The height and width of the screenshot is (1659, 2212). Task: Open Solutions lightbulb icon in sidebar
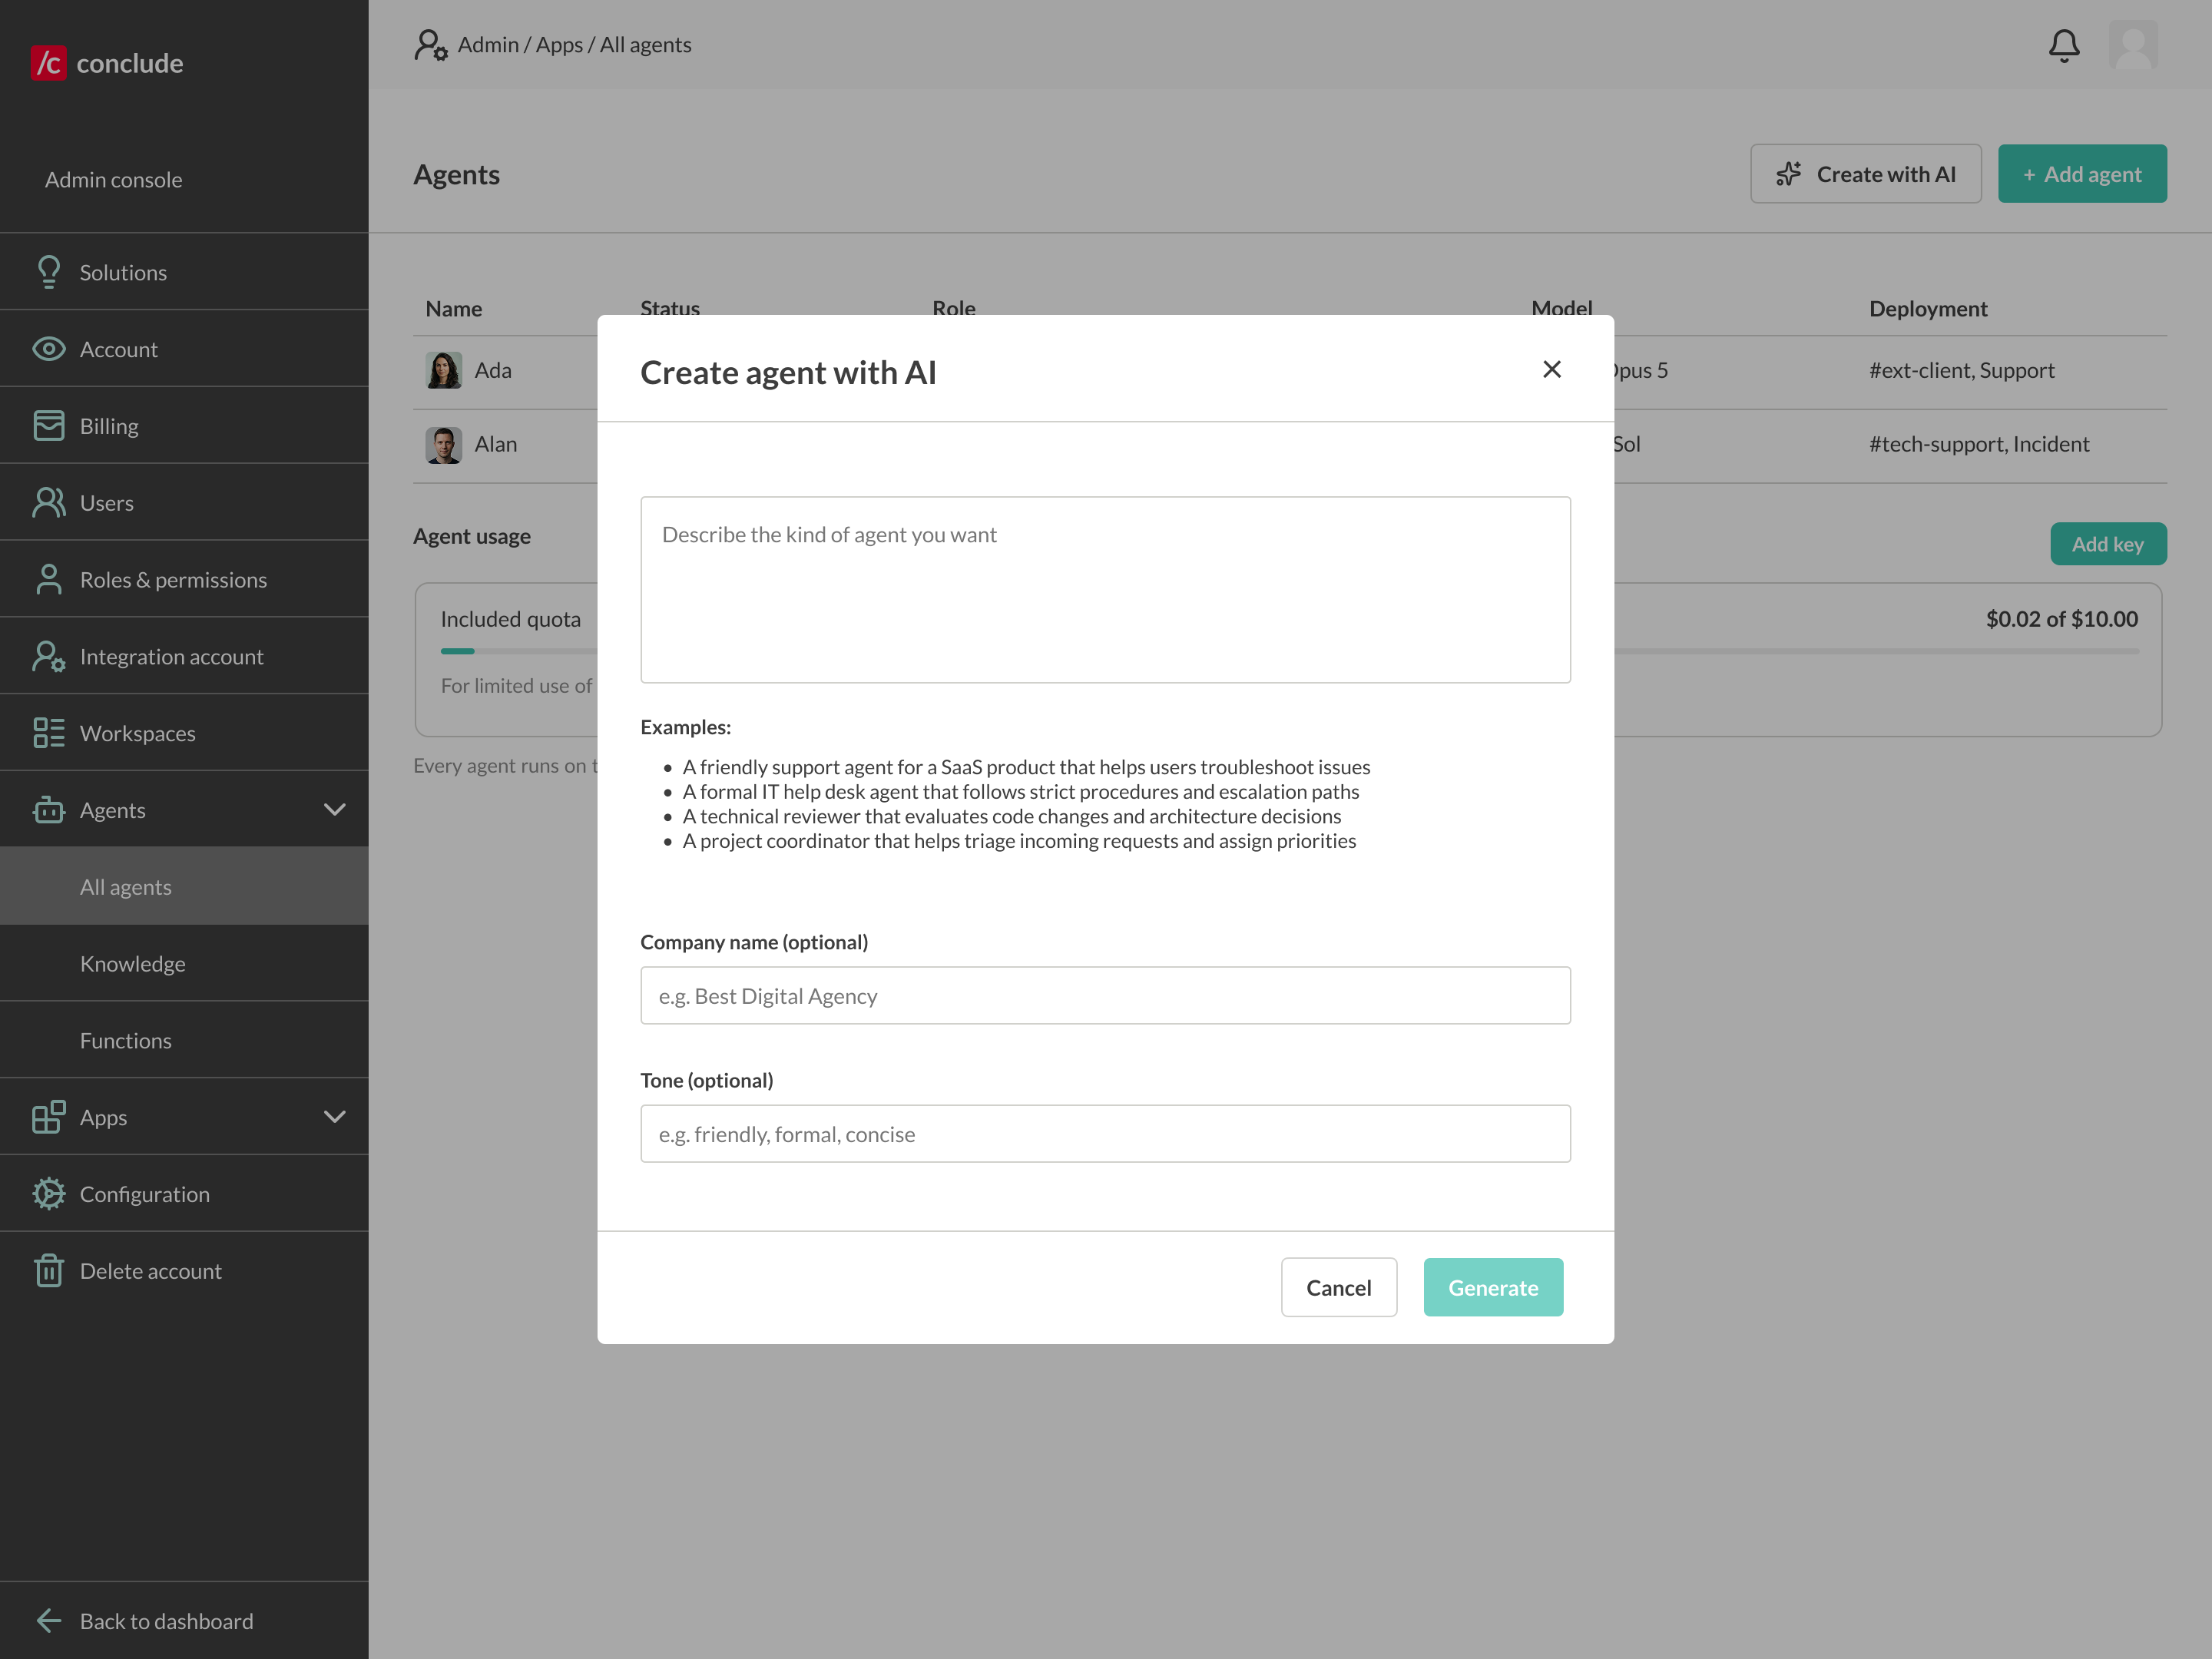(48, 272)
